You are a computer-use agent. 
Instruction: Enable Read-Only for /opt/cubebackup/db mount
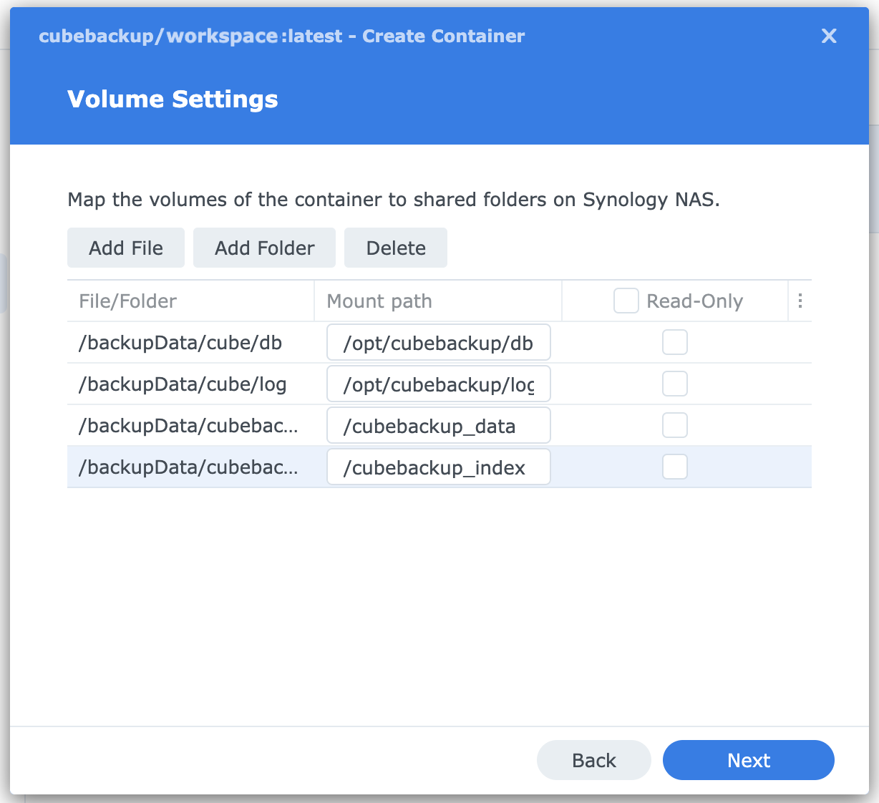tap(675, 343)
